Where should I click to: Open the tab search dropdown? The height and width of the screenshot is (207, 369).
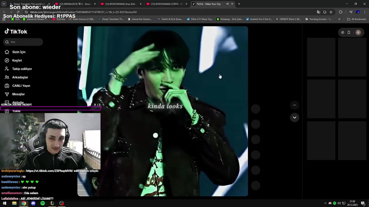(x=4, y=4)
